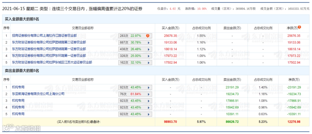
Task: Click the net amount 18618.14 in 净额 column
Action: 294,49
